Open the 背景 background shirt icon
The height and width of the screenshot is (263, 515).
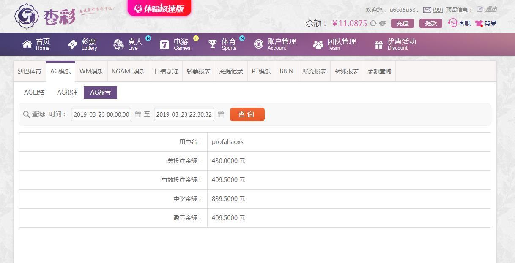[479, 24]
